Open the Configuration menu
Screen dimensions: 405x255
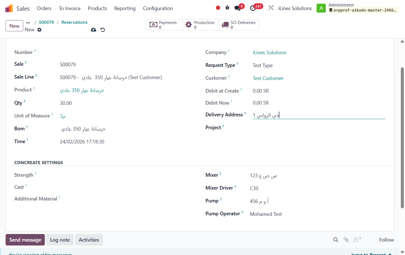coord(158,8)
